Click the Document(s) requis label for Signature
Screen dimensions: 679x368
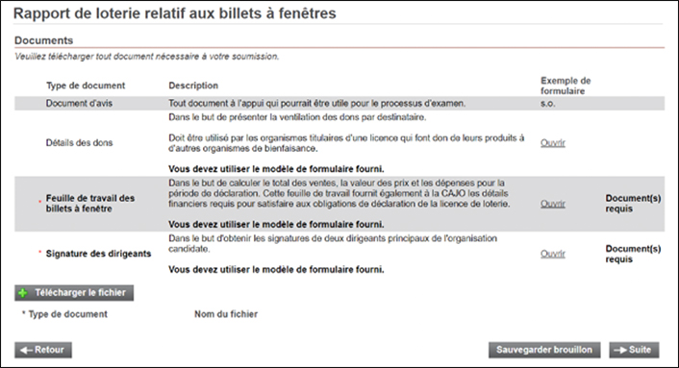click(633, 254)
